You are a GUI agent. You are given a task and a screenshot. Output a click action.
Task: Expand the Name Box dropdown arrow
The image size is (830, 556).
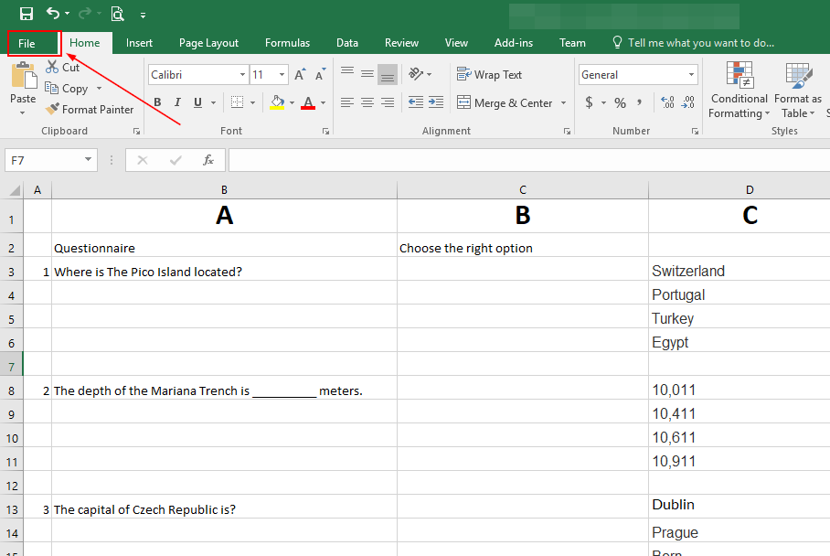click(88, 160)
